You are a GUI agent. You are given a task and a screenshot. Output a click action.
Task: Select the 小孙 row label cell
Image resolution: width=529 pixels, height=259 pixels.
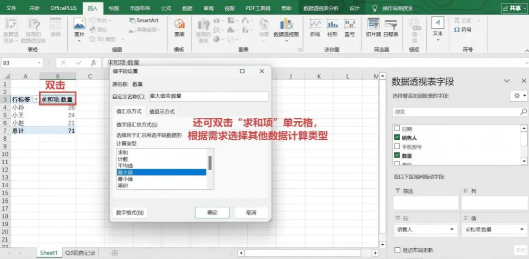[x=25, y=108]
